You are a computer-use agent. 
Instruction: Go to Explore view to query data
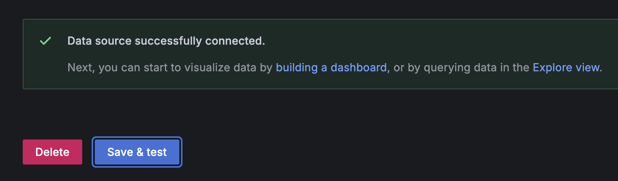coord(566,67)
